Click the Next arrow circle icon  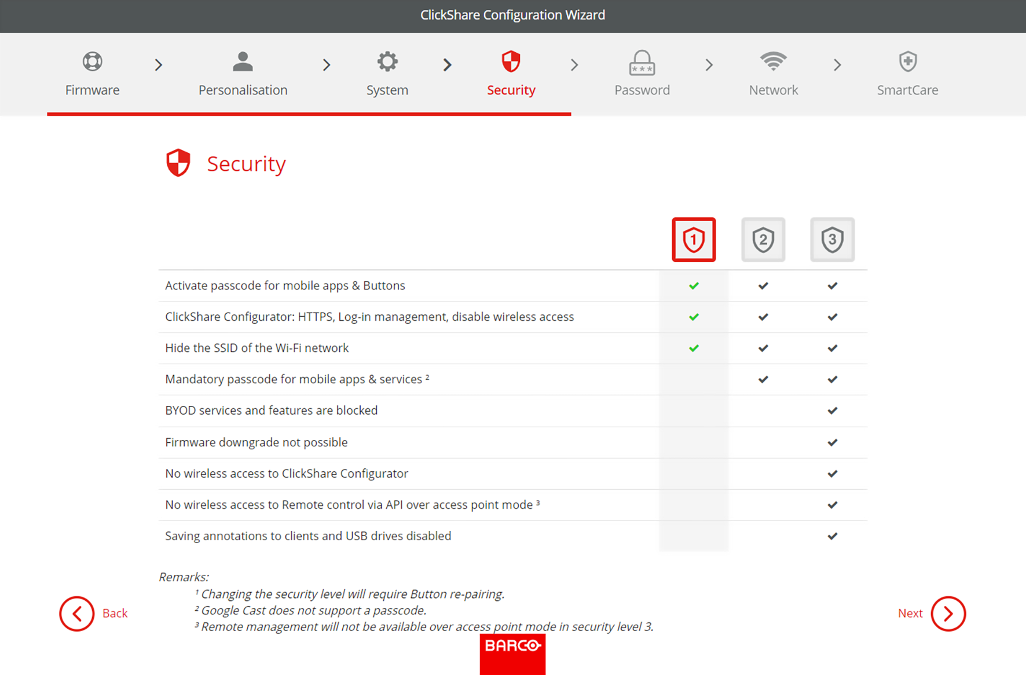948,614
